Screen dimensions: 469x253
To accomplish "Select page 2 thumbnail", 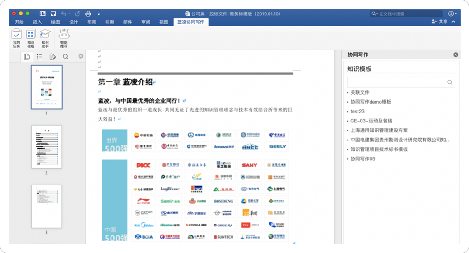I will 46,147.
